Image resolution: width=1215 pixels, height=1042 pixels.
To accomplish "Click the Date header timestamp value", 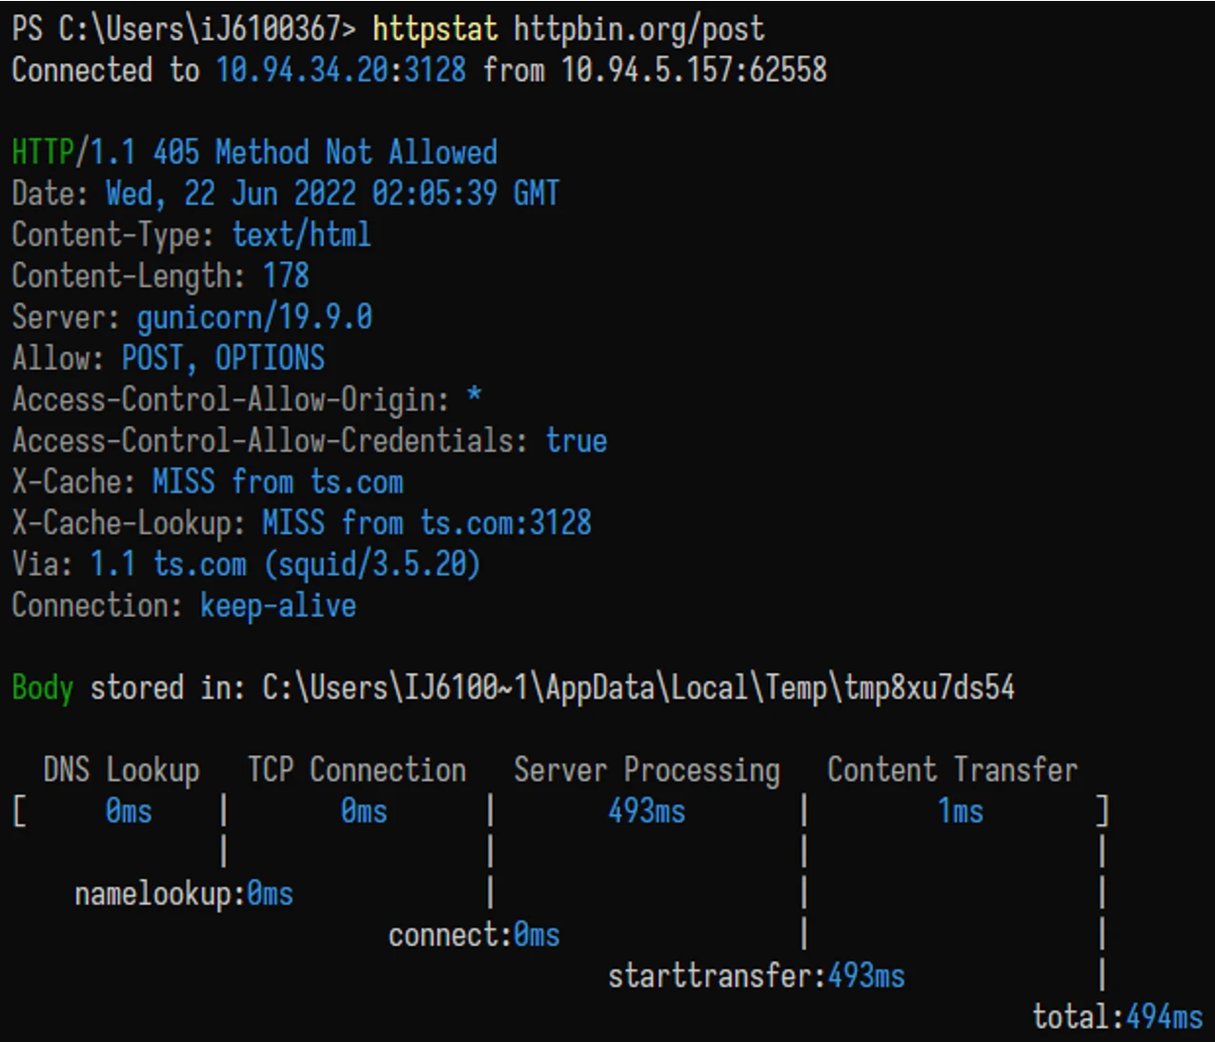I will tap(332, 194).
